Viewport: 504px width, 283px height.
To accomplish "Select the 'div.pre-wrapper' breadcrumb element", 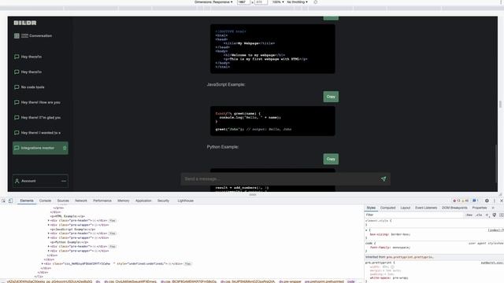I will pos(290,281).
